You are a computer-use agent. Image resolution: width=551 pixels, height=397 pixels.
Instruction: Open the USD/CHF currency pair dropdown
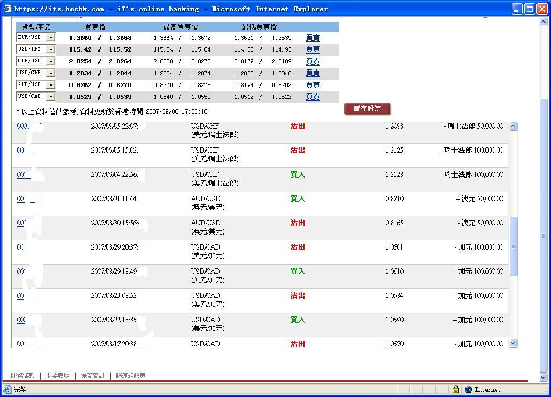coord(51,73)
